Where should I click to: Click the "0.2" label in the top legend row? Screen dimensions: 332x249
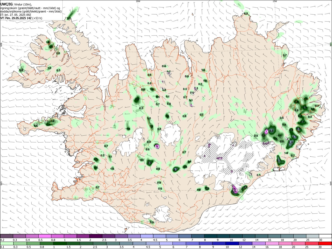coord(2,240)
